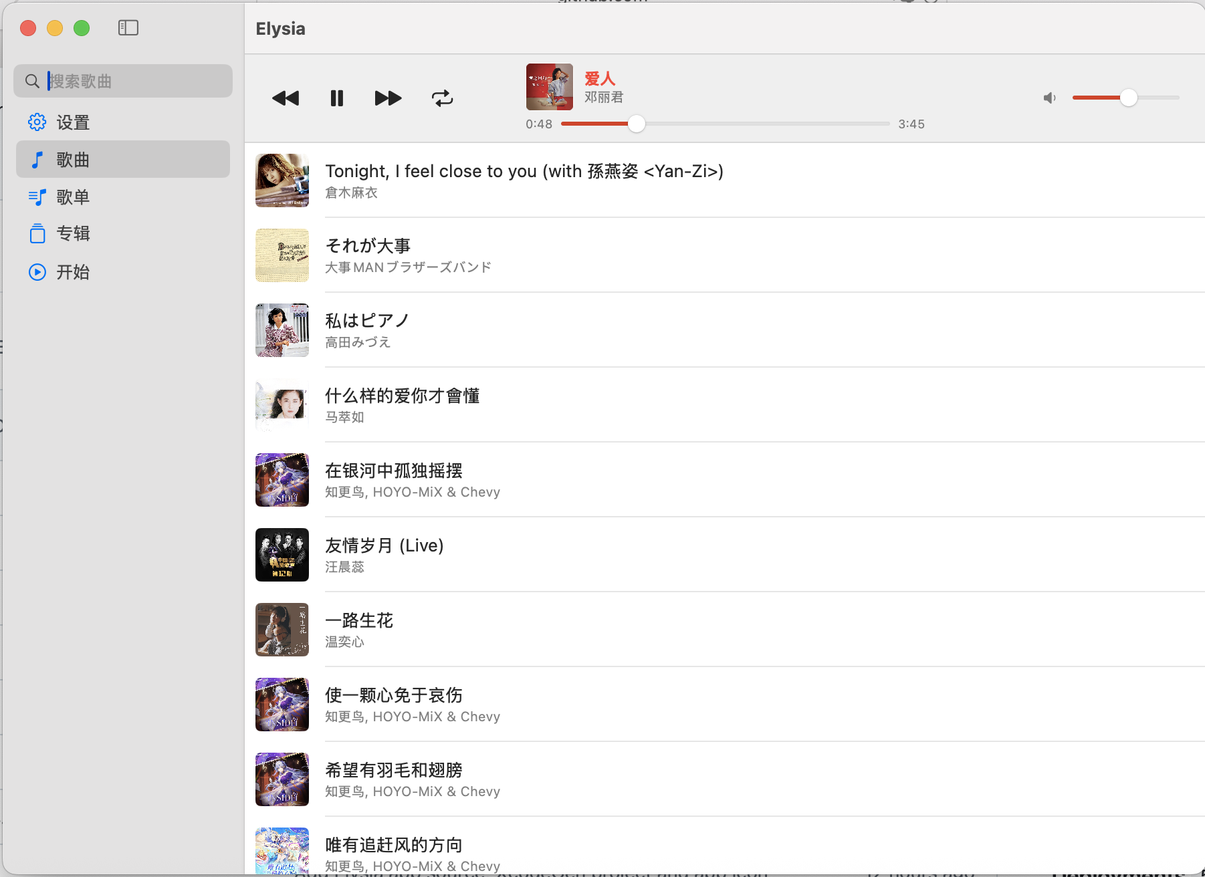The height and width of the screenshot is (877, 1205).
Task: Mute the volume speaker icon
Action: (1050, 98)
